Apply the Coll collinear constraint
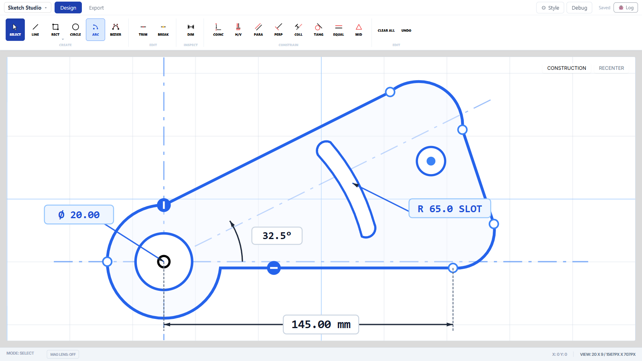The width and height of the screenshot is (642, 361). 299,30
